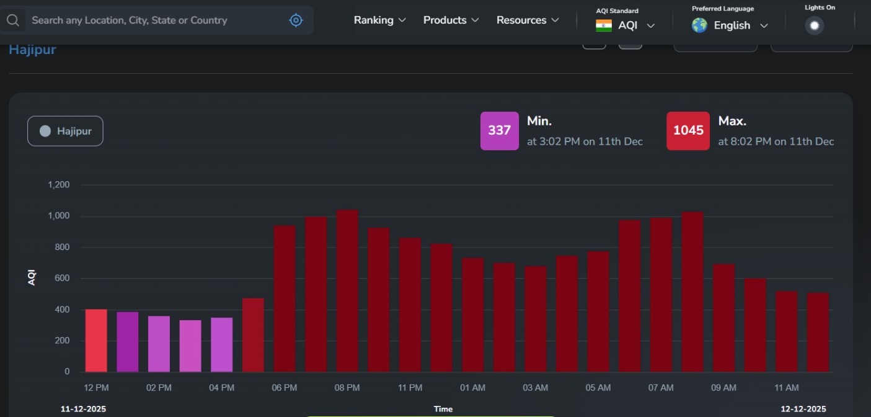
Task: Toggle the Lights On theme switch
Action: (814, 25)
